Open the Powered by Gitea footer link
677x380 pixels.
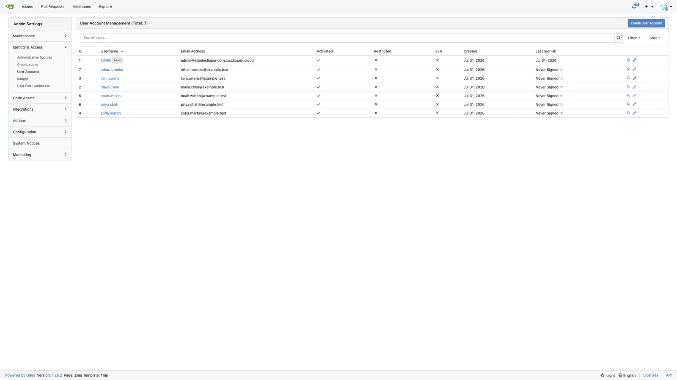(x=20, y=375)
